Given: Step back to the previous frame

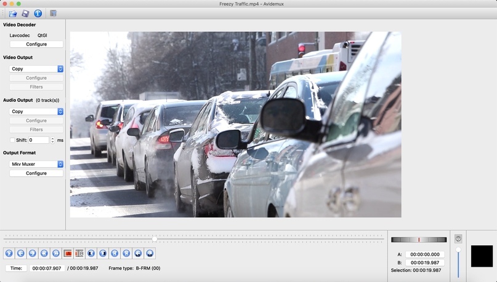Looking at the screenshot, I should (20, 253).
